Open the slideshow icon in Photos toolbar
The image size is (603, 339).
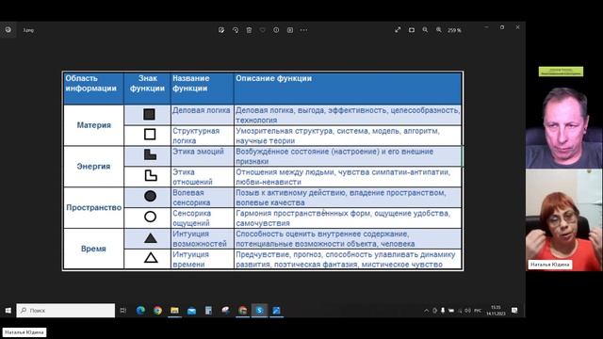[290, 30]
